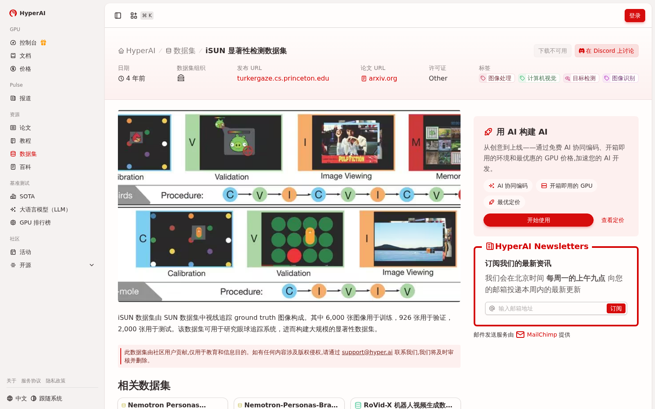
Task: Click the 目标检测 tag
Action: (581, 78)
